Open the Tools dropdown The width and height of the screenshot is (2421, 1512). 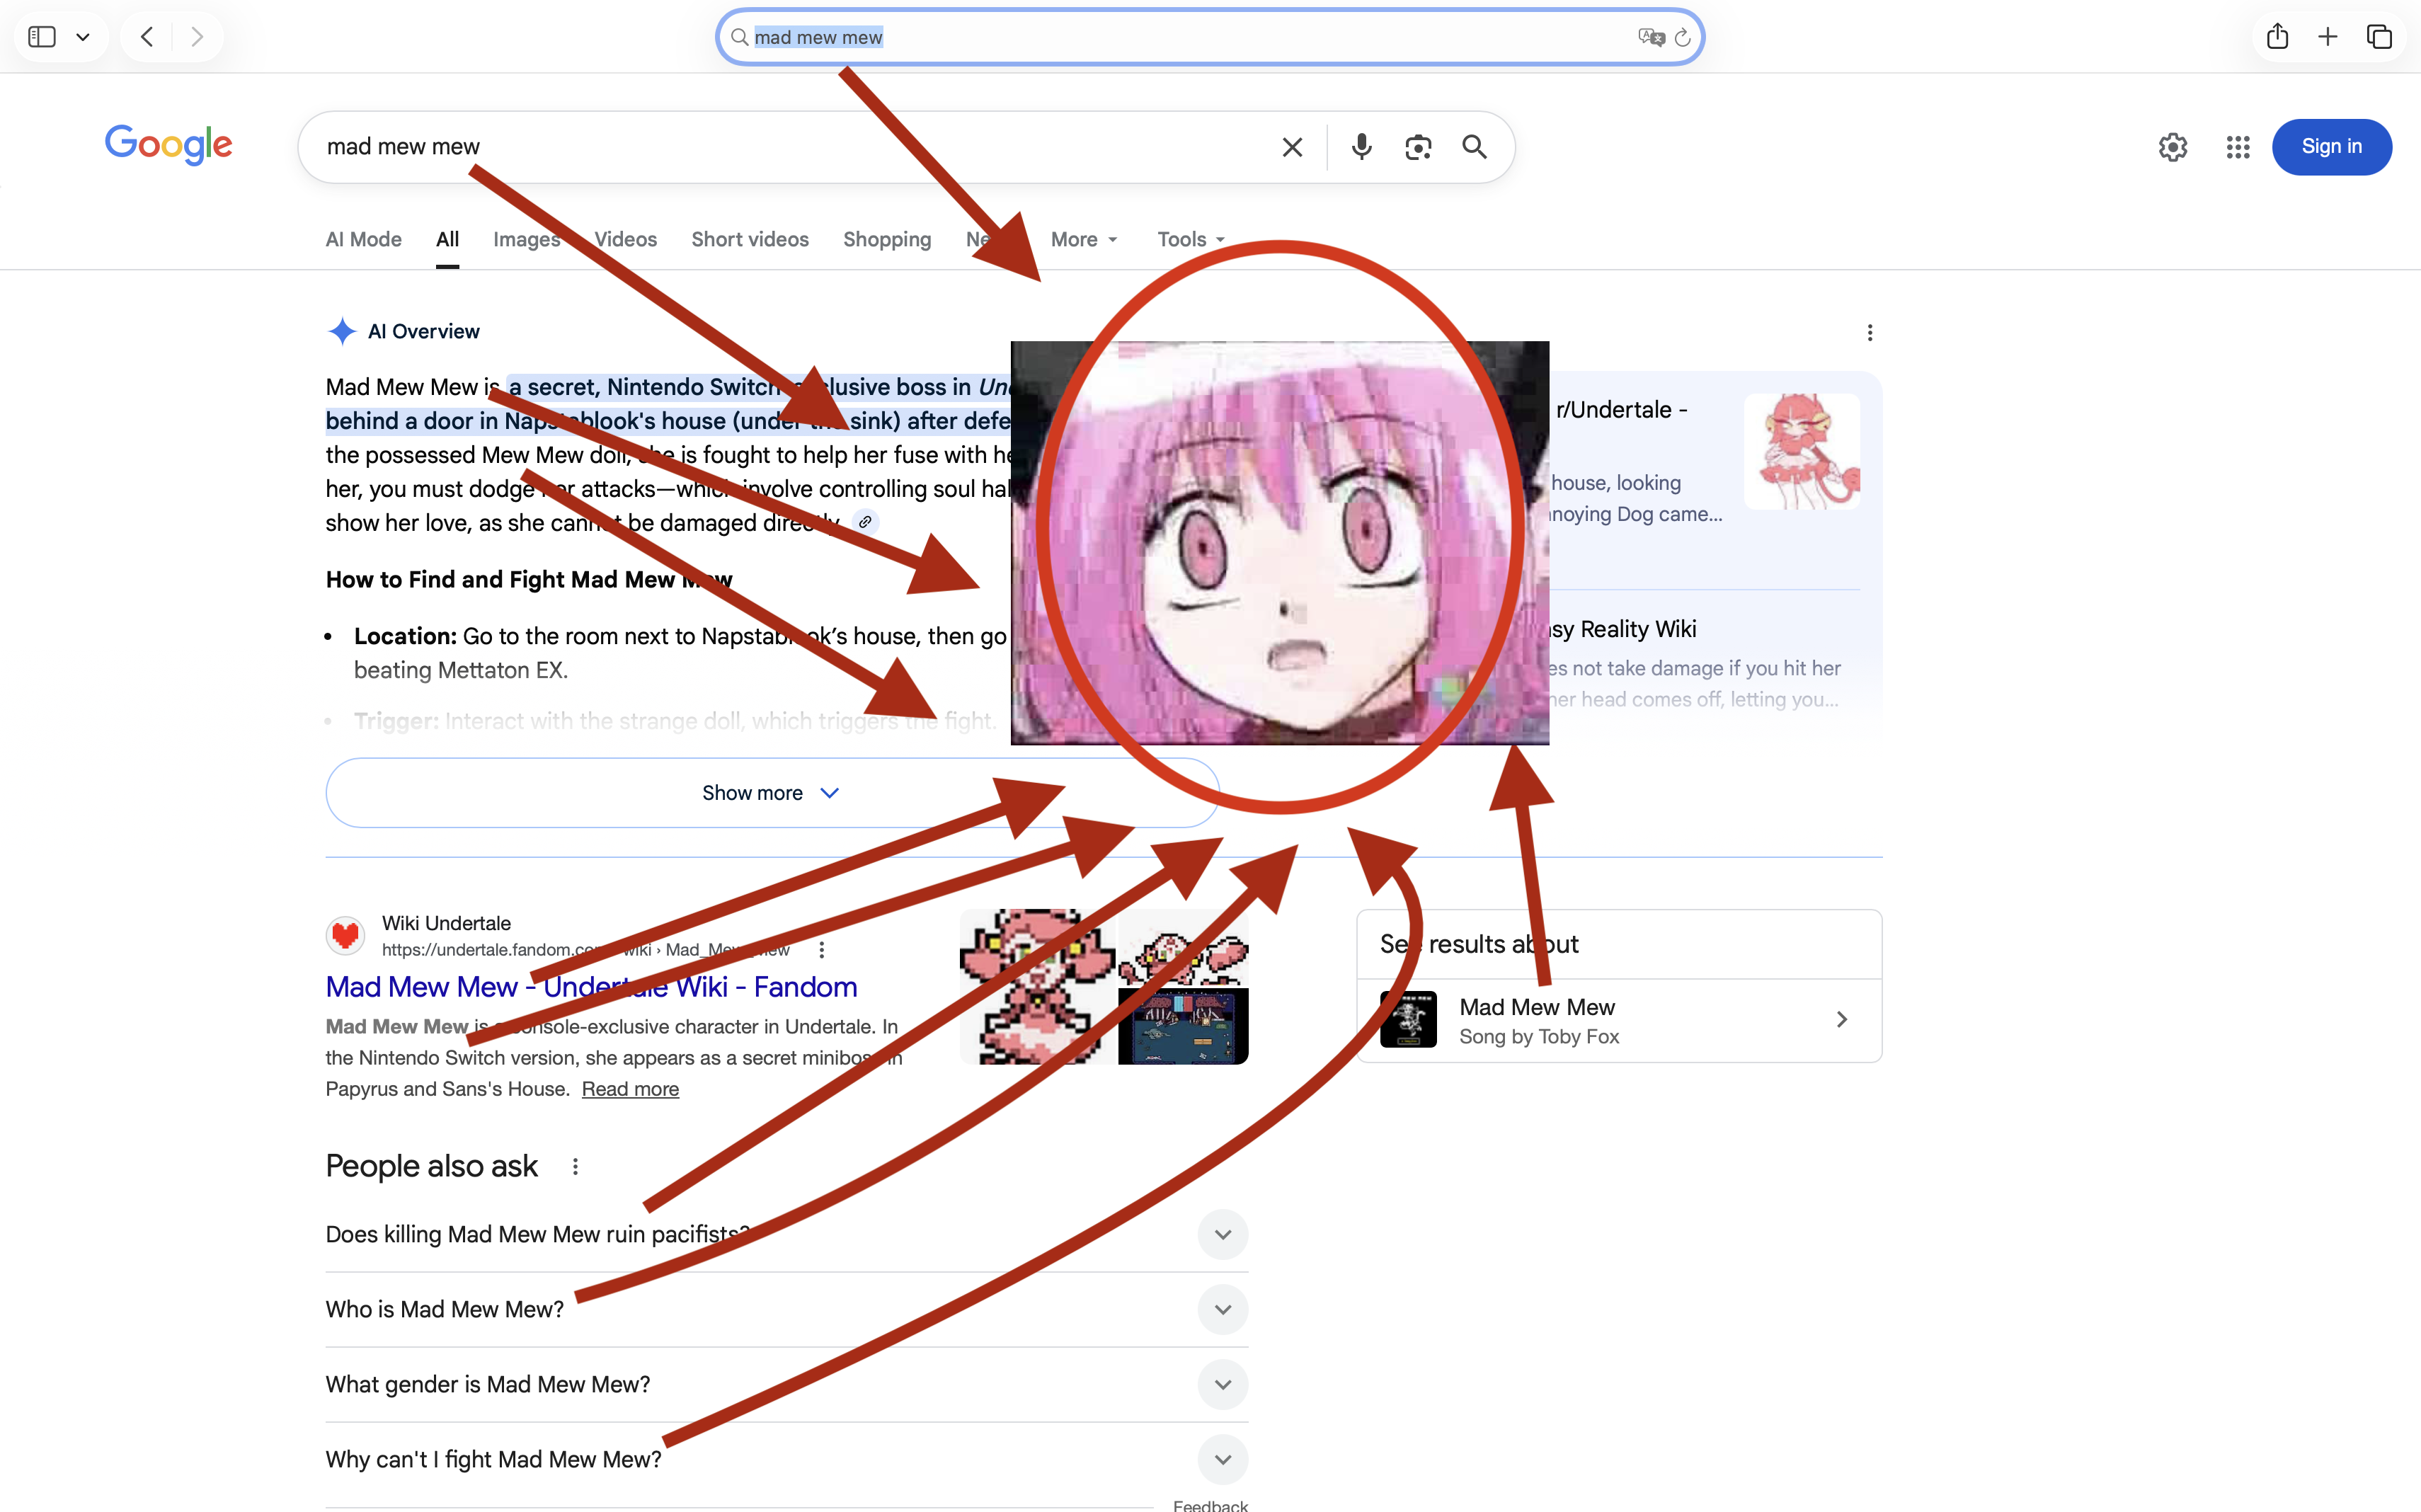point(1190,239)
